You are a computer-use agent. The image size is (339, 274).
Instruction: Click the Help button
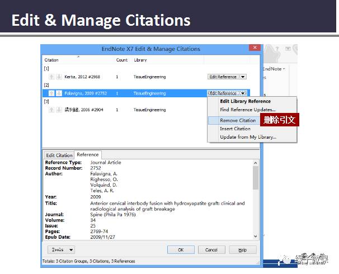pyautogui.click(x=243, y=250)
